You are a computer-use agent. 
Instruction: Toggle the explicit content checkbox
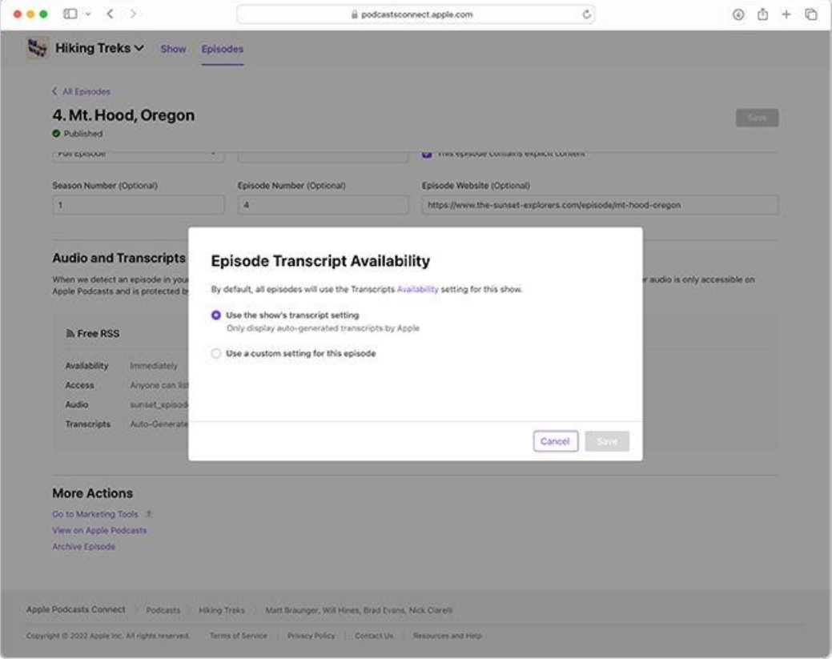pyautogui.click(x=427, y=153)
